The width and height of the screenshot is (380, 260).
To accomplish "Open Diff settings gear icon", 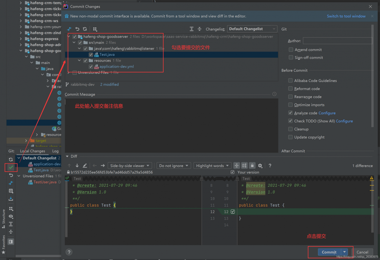I will point(260,166).
